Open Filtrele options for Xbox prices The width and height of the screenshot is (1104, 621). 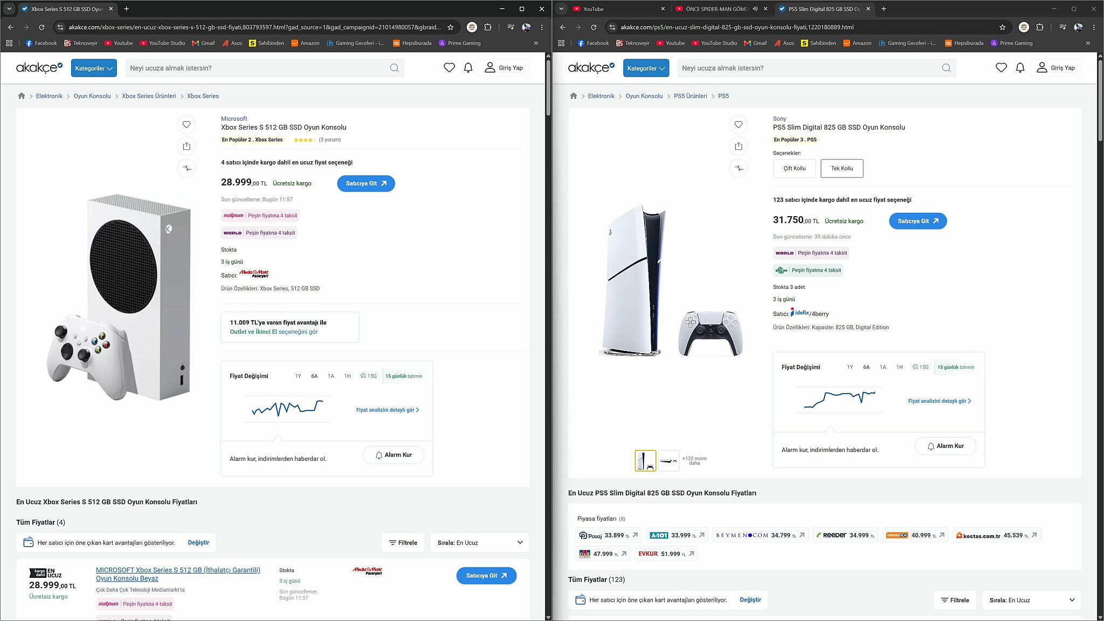403,542
